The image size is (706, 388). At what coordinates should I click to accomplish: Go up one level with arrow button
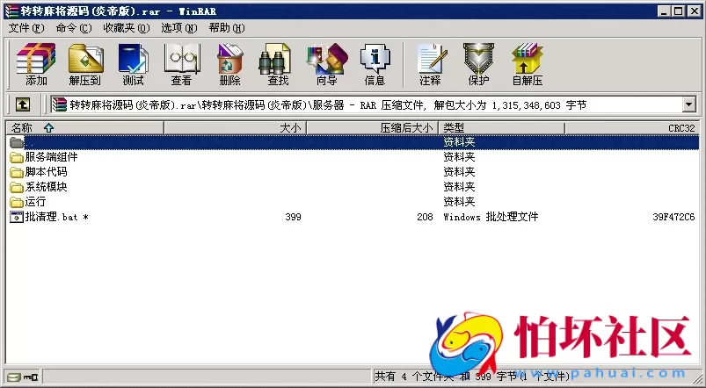tap(23, 104)
